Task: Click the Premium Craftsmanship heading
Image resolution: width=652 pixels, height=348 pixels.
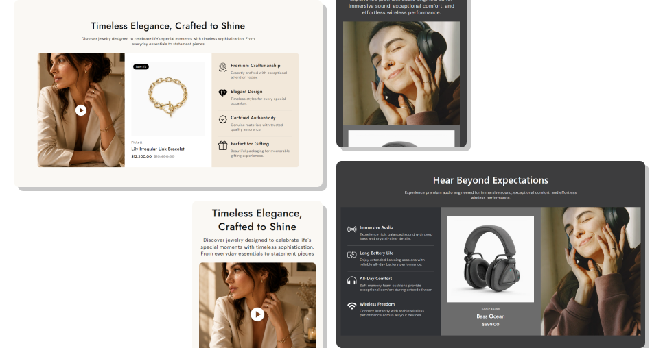Action: [x=255, y=65]
